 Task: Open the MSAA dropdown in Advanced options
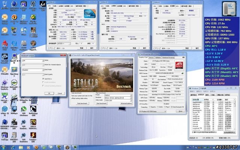tap(33, 61)
